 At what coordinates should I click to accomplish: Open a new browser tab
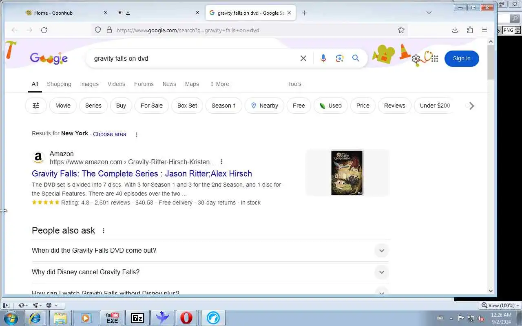pos(304,13)
